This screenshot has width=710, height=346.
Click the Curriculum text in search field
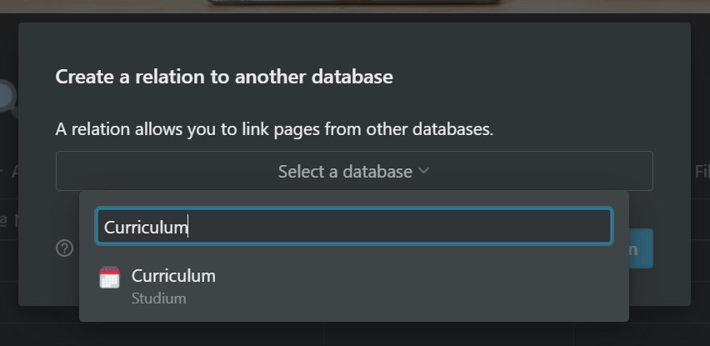click(145, 227)
